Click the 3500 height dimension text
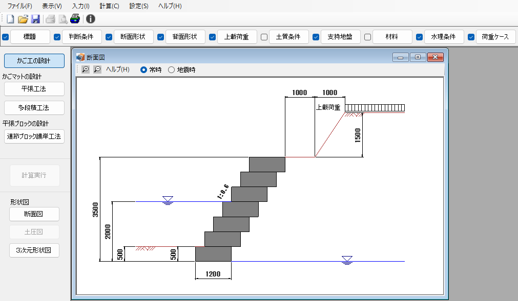Image resolution: width=518 pixels, height=301 pixels. click(x=95, y=210)
